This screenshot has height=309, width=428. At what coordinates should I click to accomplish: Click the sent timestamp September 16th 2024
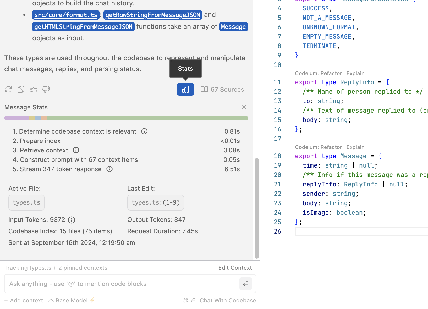pyautogui.click(x=72, y=243)
